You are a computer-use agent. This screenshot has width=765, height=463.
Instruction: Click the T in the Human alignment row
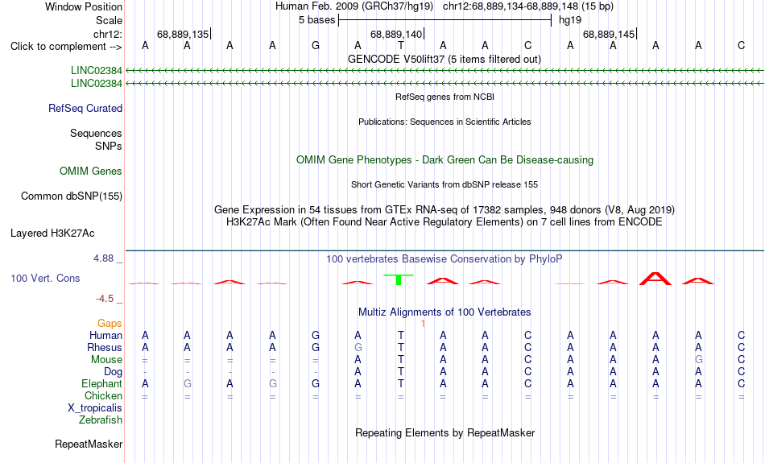point(400,336)
